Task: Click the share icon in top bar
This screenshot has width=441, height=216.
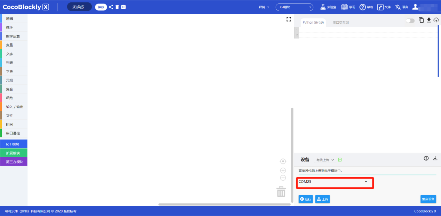Action: [x=111, y=7]
